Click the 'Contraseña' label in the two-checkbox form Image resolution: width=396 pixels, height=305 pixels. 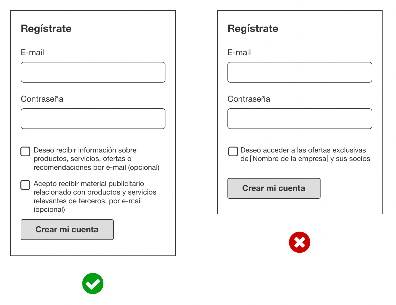pos(42,99)
